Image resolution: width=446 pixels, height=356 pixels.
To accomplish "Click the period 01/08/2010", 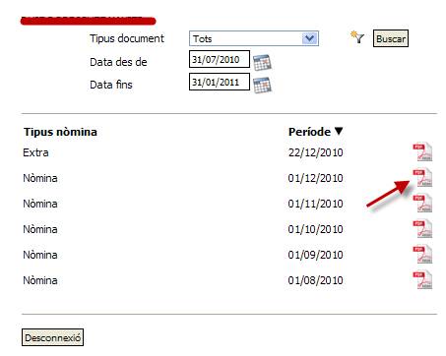I will tap(316, 280).
